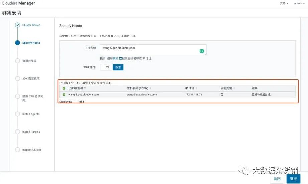Click the Install Agents step circle
The width and height of the screenshot is (308, 184).
[x=17, y=114]
